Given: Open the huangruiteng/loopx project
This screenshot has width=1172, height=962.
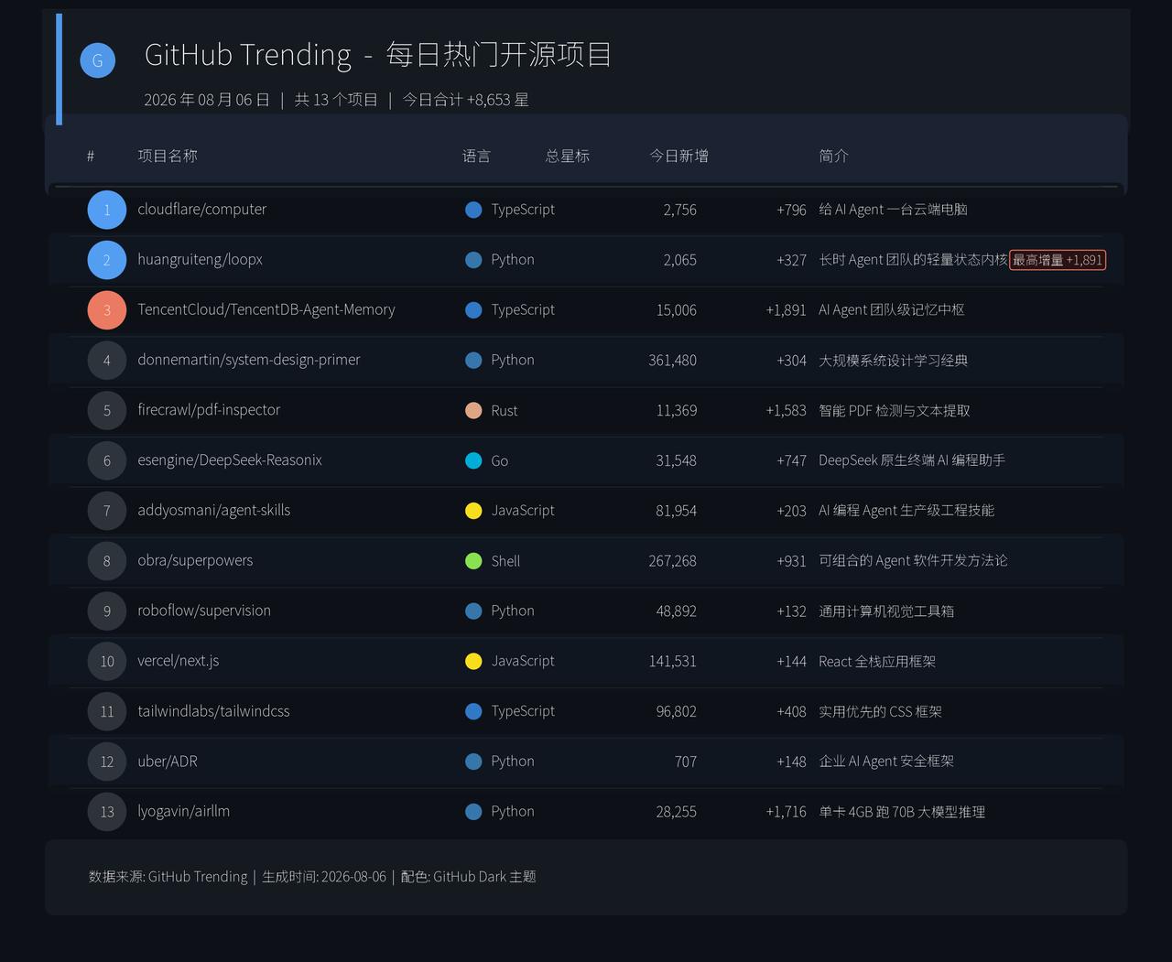Looking at the screenshot, I should [x=200, y=260].
